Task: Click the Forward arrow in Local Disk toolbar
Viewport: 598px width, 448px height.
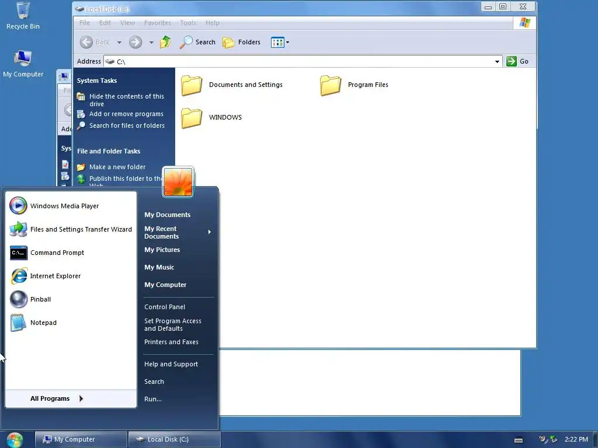Action: 135,42
